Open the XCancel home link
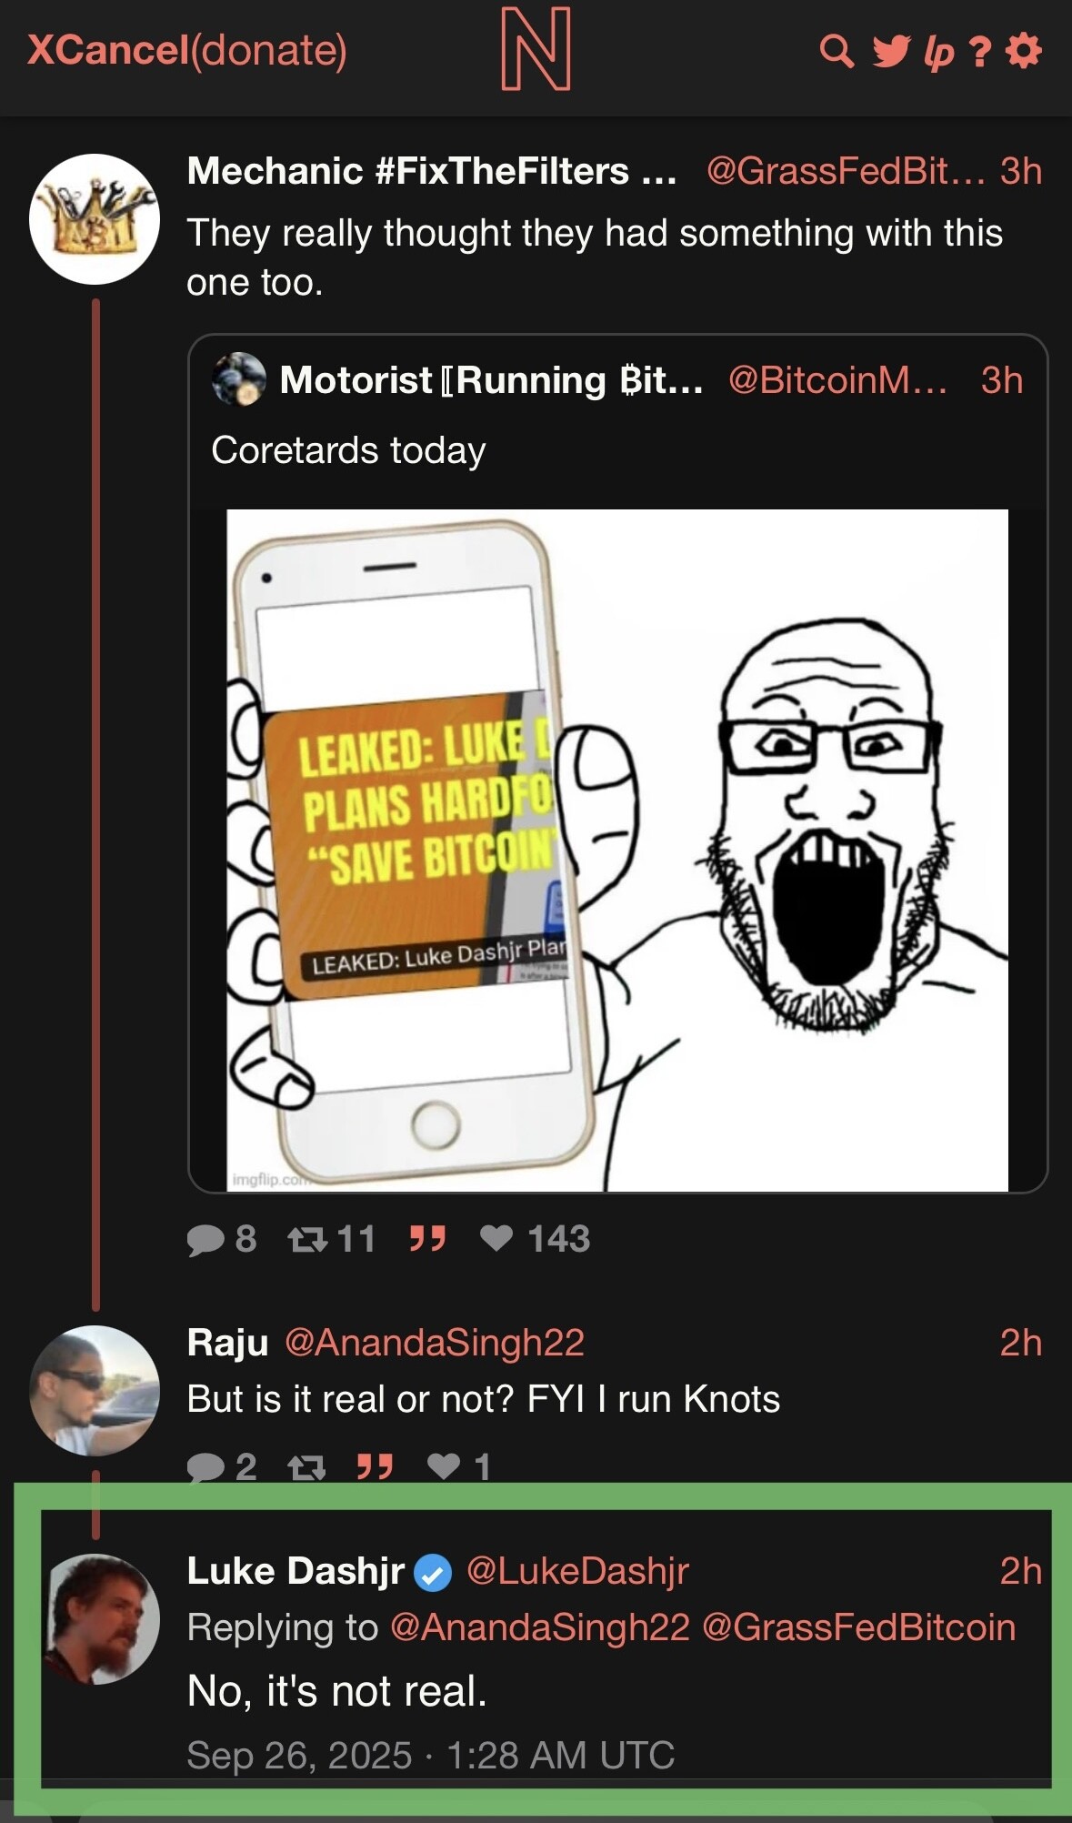 click(107, 50)
